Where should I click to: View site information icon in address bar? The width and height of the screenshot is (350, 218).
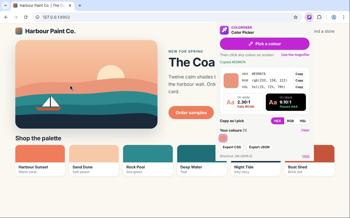click(38, 17)
